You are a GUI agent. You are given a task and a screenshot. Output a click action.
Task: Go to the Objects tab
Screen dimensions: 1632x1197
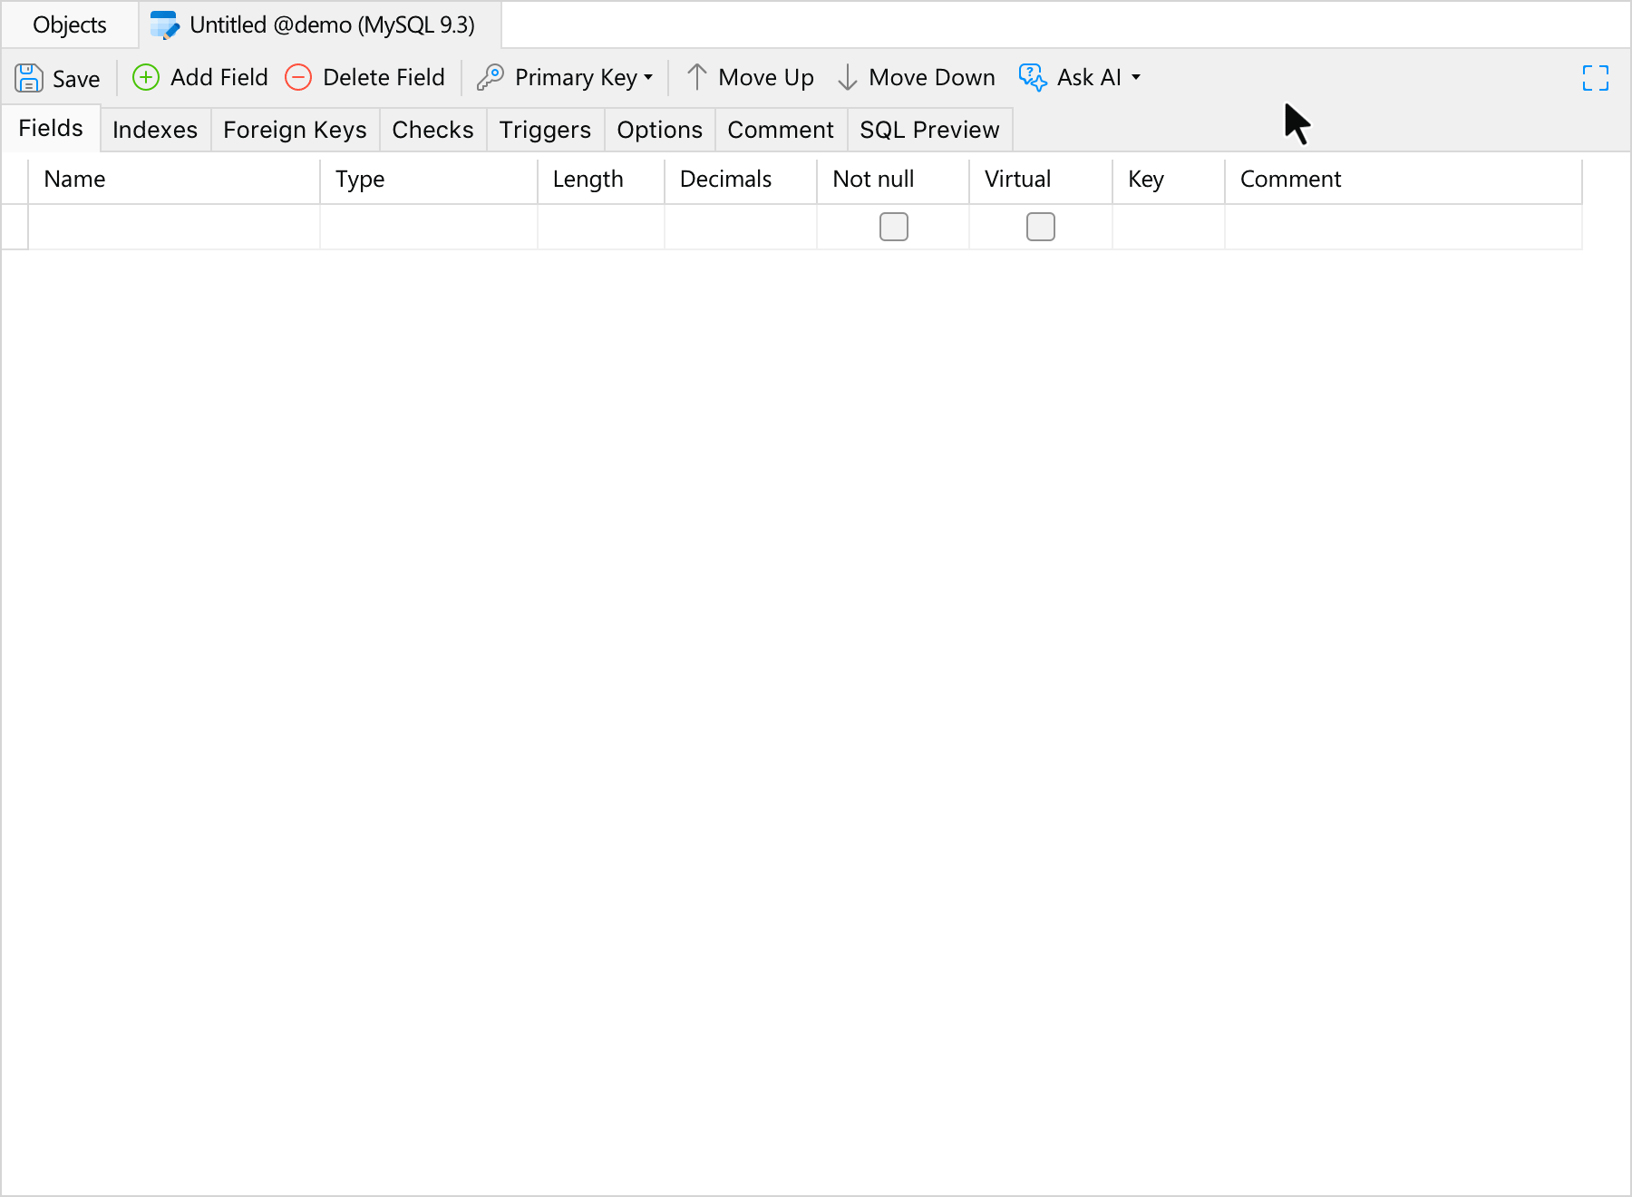(70, 24)
